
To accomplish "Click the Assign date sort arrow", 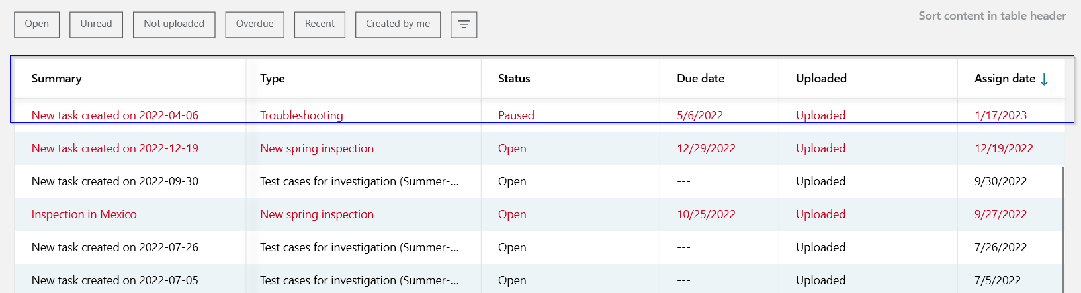I will 1044,79.
